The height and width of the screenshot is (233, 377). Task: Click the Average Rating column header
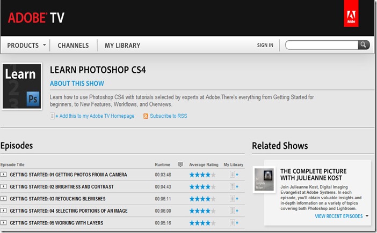pos(204,164)
